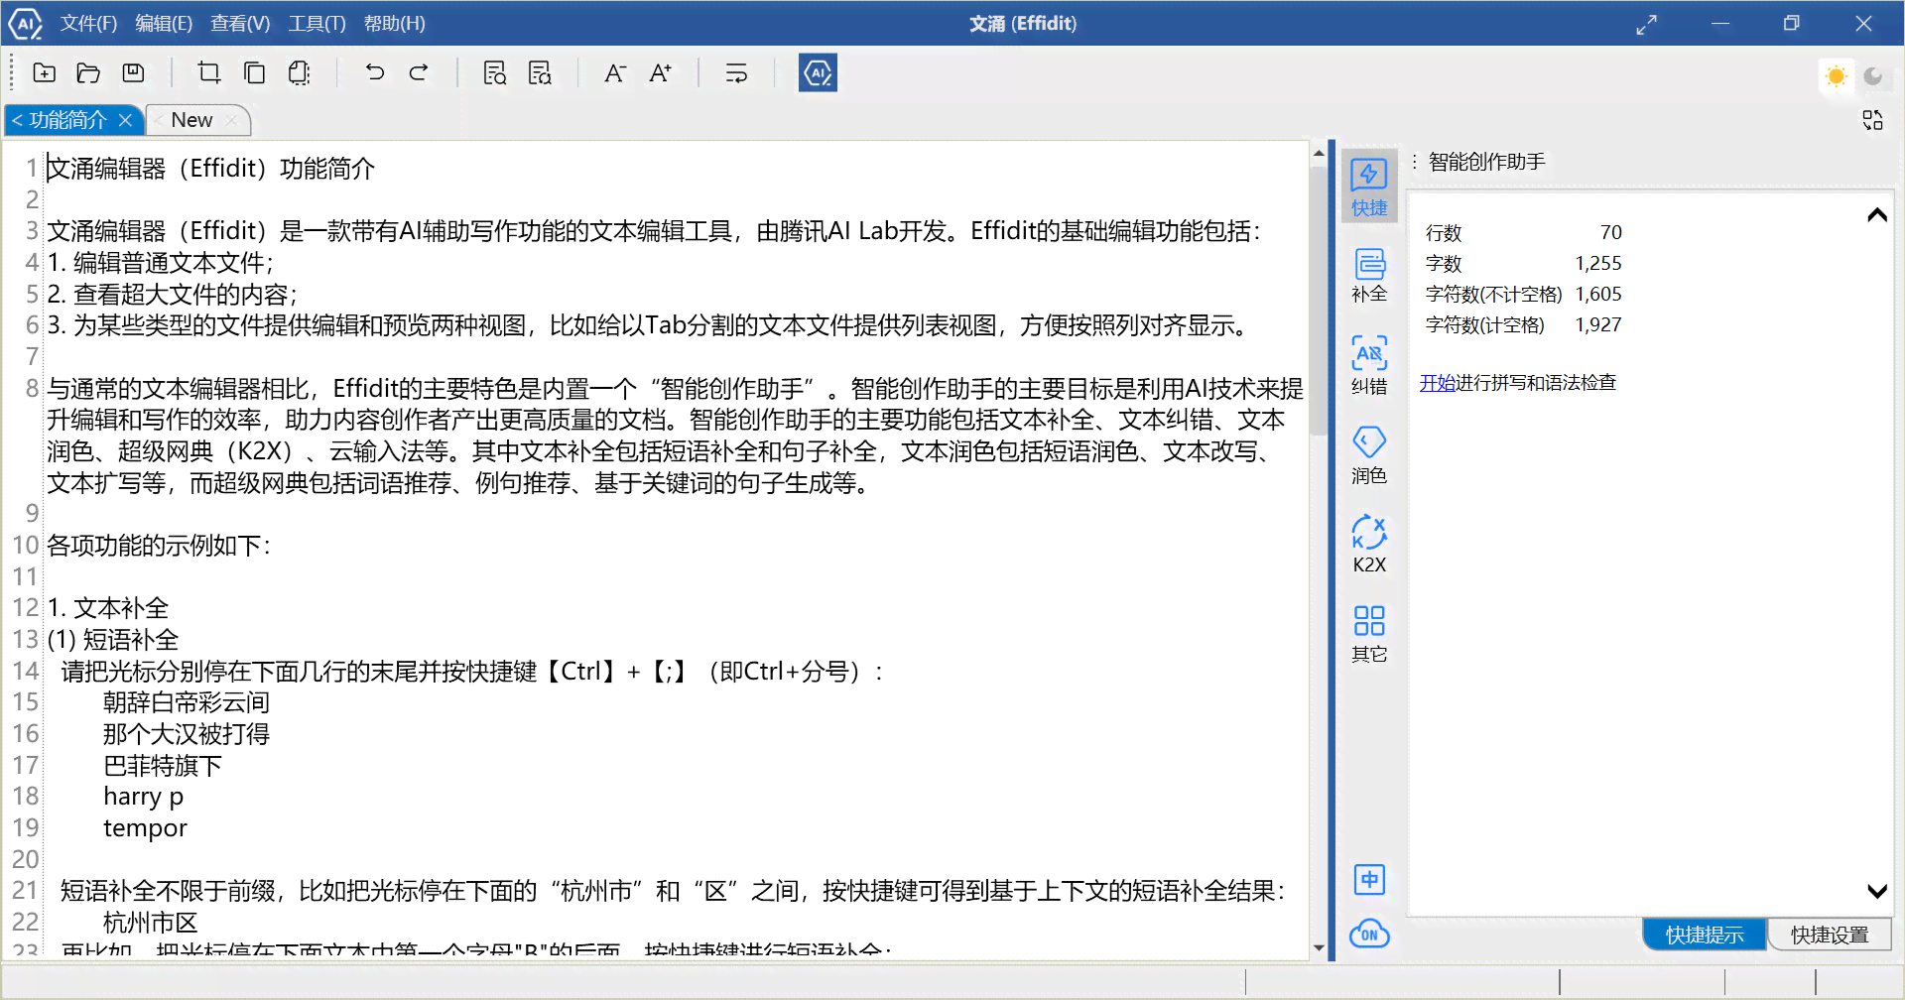
Task: Open the 工具(T) menu
Action: pos(317,23)
